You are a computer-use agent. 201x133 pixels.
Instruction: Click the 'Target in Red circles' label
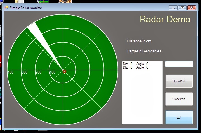tap(144, 51)
